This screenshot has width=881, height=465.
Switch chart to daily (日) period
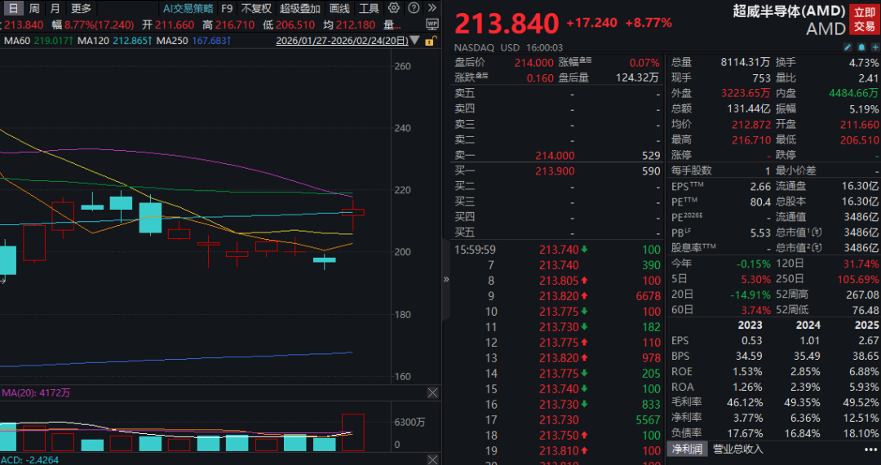[x=13, y=8]
